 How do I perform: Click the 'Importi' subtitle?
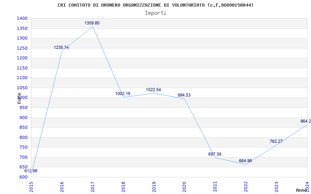pyautogui.click(x=155, y=13)
